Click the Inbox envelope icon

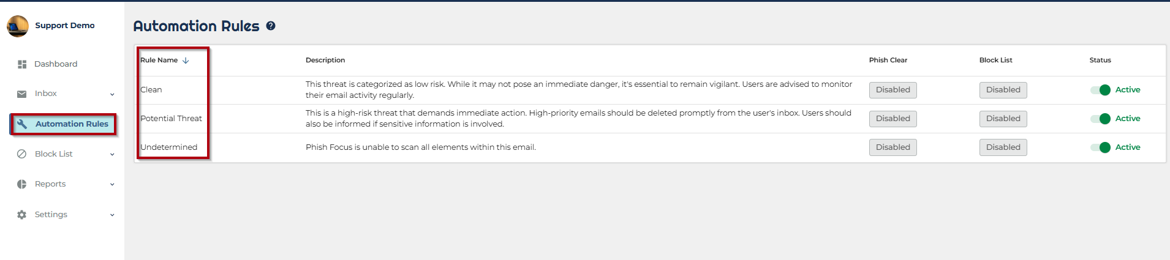[22, 94]
